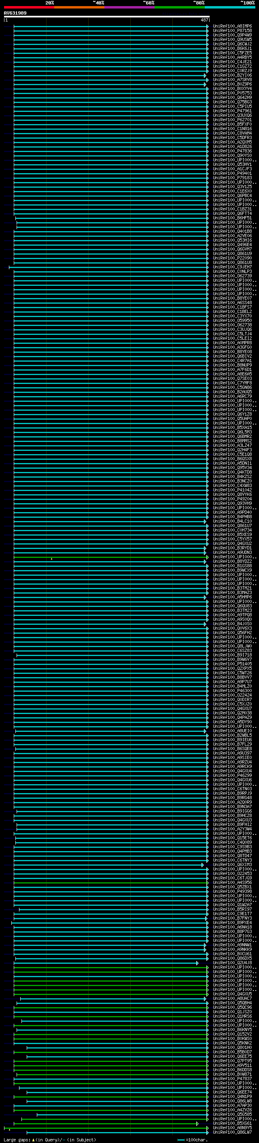Click hit label UniRef100_B2YI06
Viewport: 259px width, 1143px height.
click(x=232, y=75)
